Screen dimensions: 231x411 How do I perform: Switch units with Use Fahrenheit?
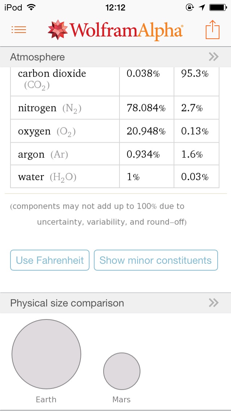point(50,260)
